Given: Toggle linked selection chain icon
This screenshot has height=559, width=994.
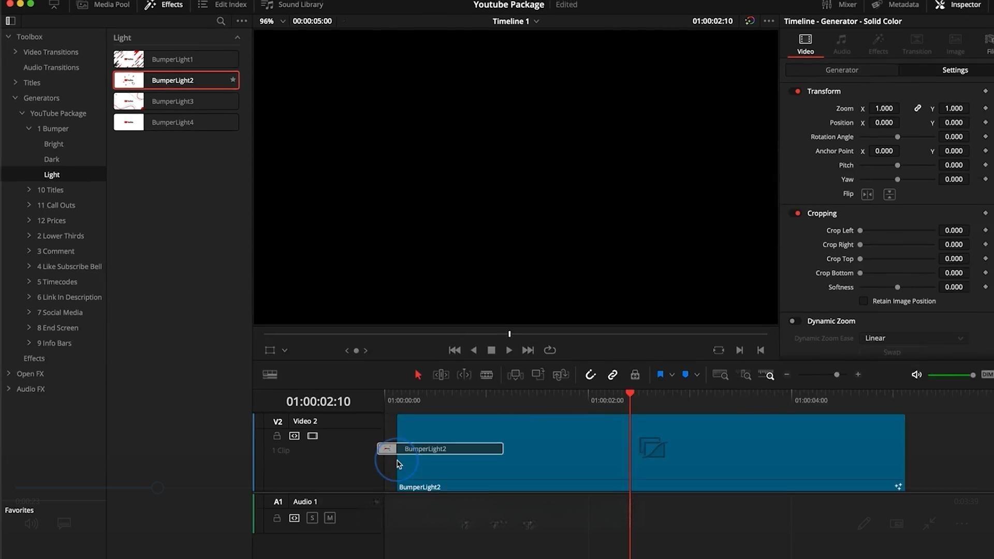Looking at the screenshot, I should point(612,375).
